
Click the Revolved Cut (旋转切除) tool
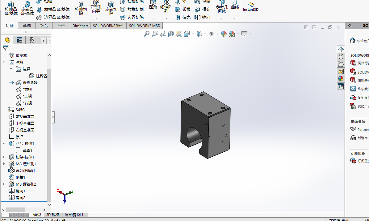pos(111,8)
